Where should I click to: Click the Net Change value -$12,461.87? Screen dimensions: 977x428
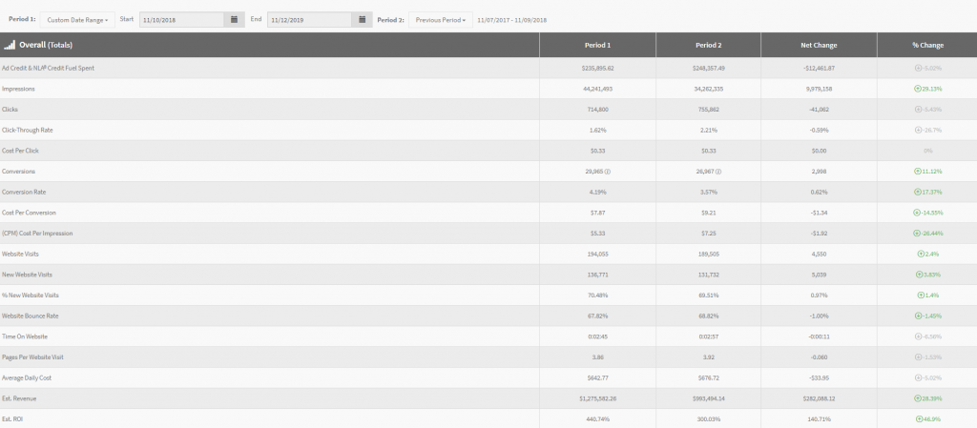tap(819, 68)
